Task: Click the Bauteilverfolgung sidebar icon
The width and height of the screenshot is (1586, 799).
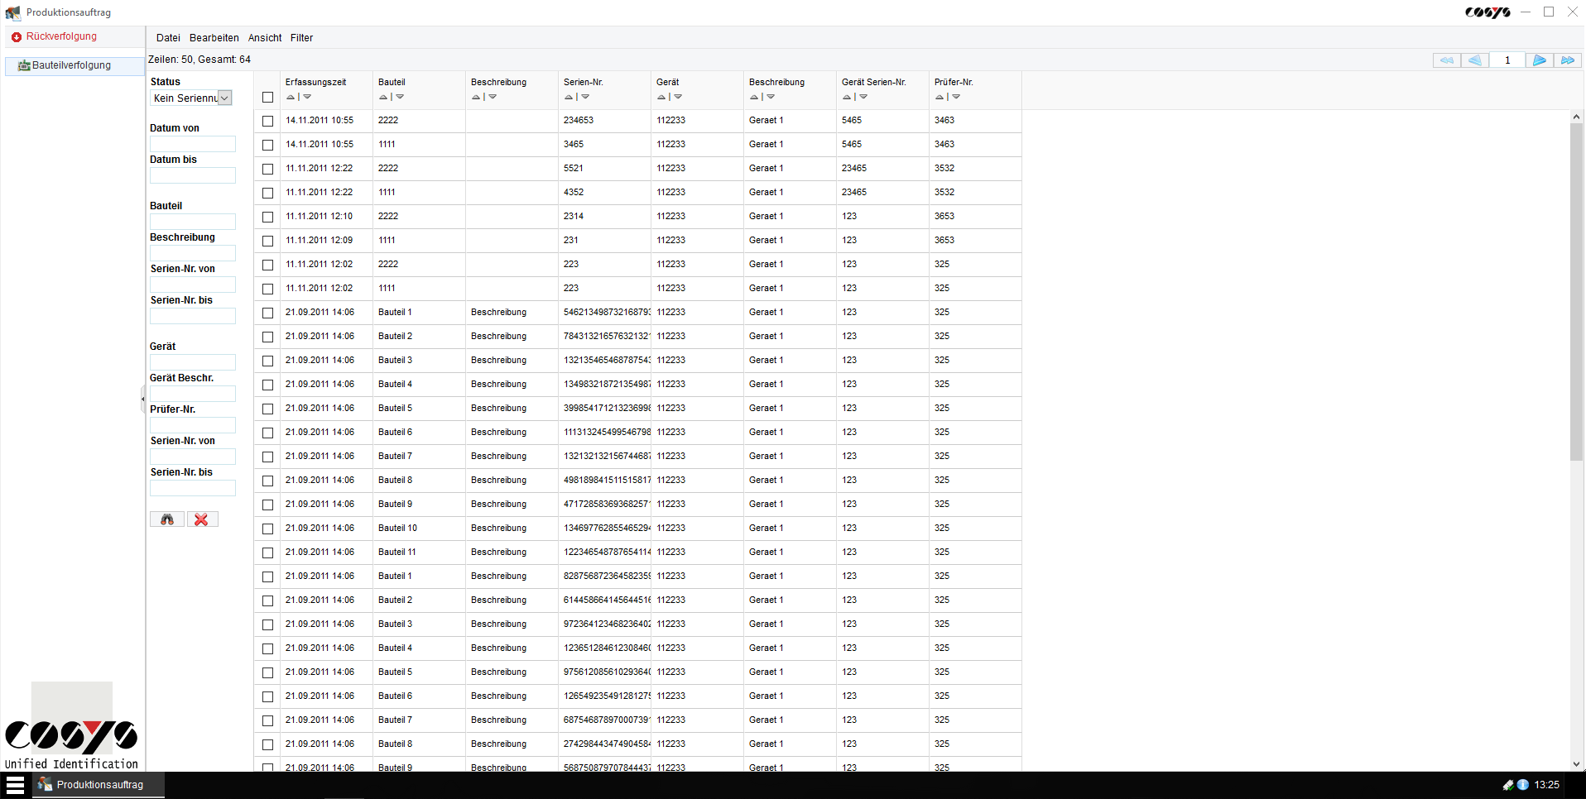Action: coord(22,65)
